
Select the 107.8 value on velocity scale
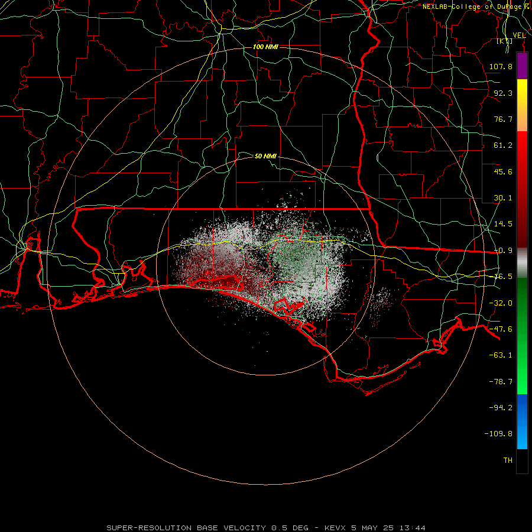(x=501, y=66)
